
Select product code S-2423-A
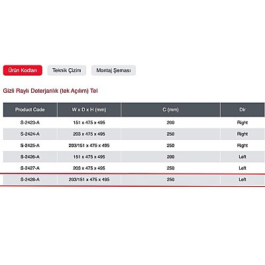tap(30, 123)
